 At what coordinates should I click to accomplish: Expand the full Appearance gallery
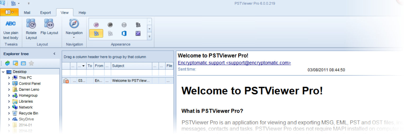[x=149, y=36]
